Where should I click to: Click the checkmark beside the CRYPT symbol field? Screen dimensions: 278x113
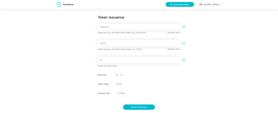click(184, 43)
